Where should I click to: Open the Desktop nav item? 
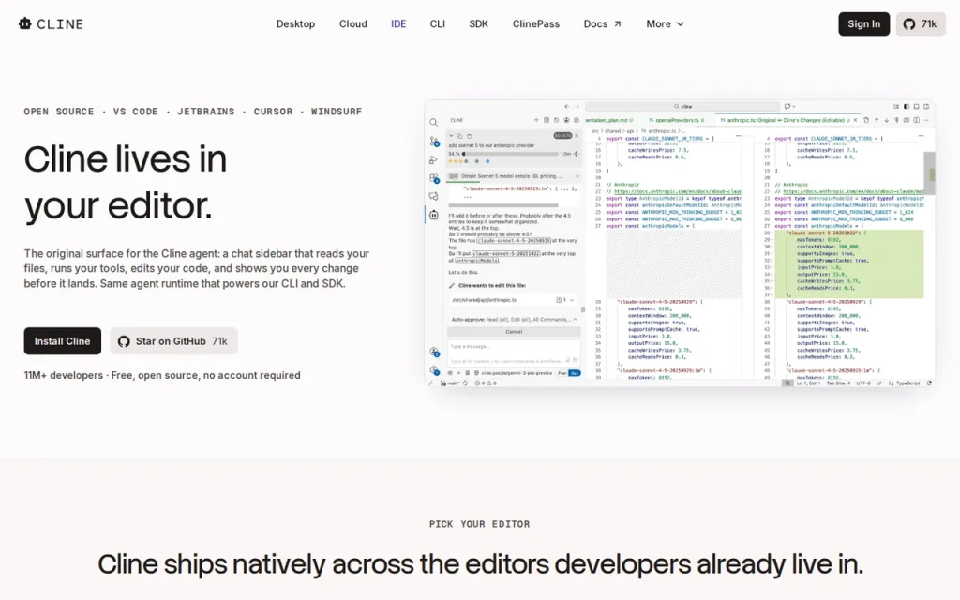point(295,23)
